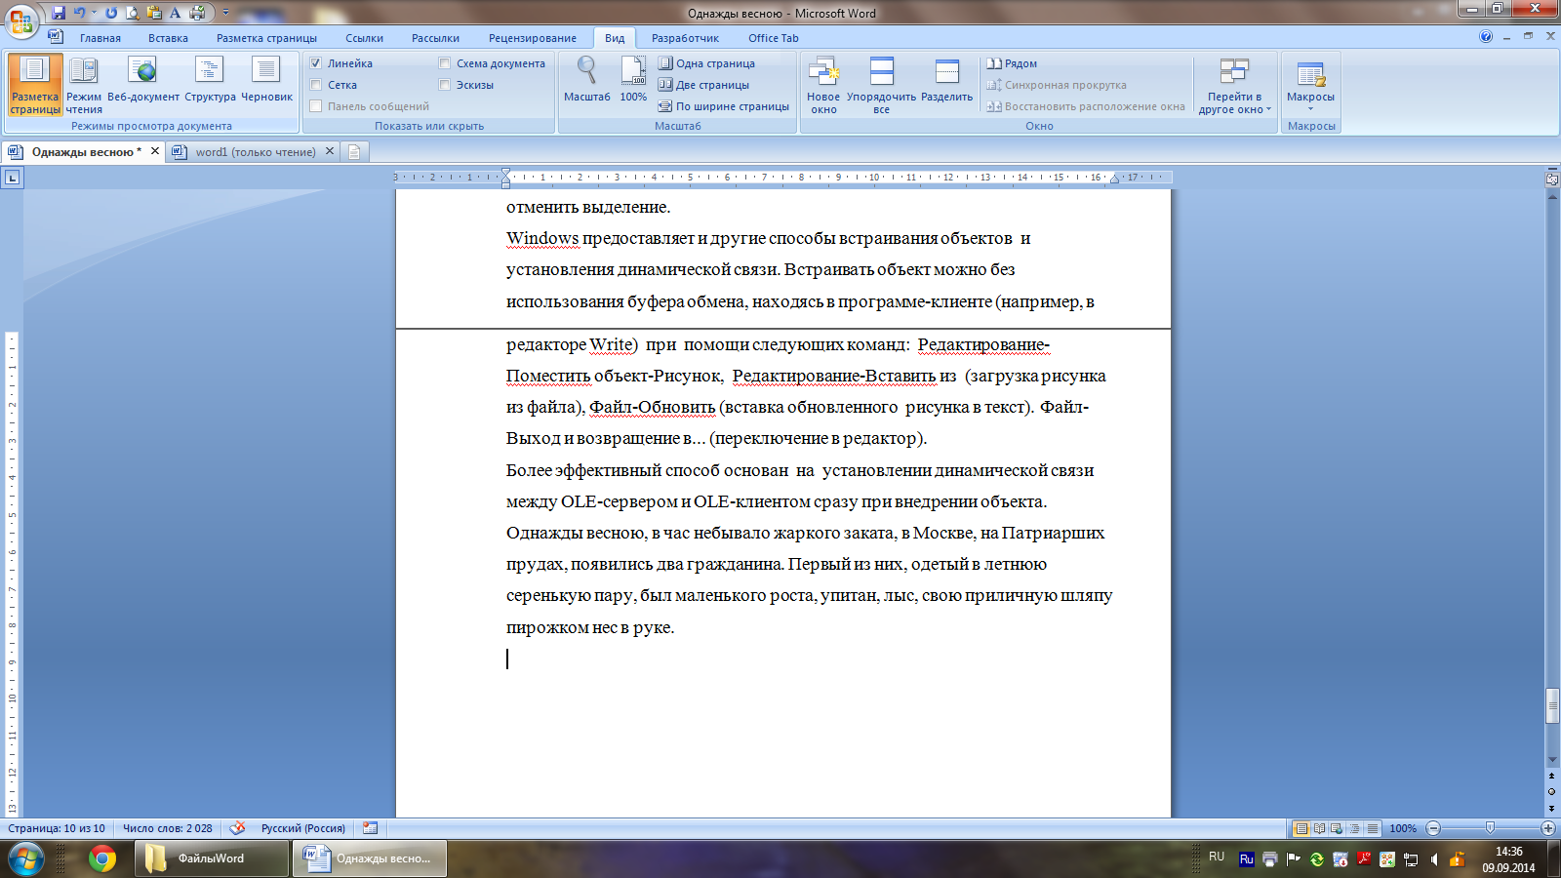Open print preview from Quick Access toolbar
The width and height of the screenshot is (1561, 878).
coord(132,13)
